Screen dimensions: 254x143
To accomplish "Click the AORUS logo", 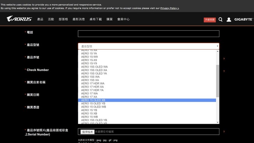I will pyautogui.click(x=19, y=19).
